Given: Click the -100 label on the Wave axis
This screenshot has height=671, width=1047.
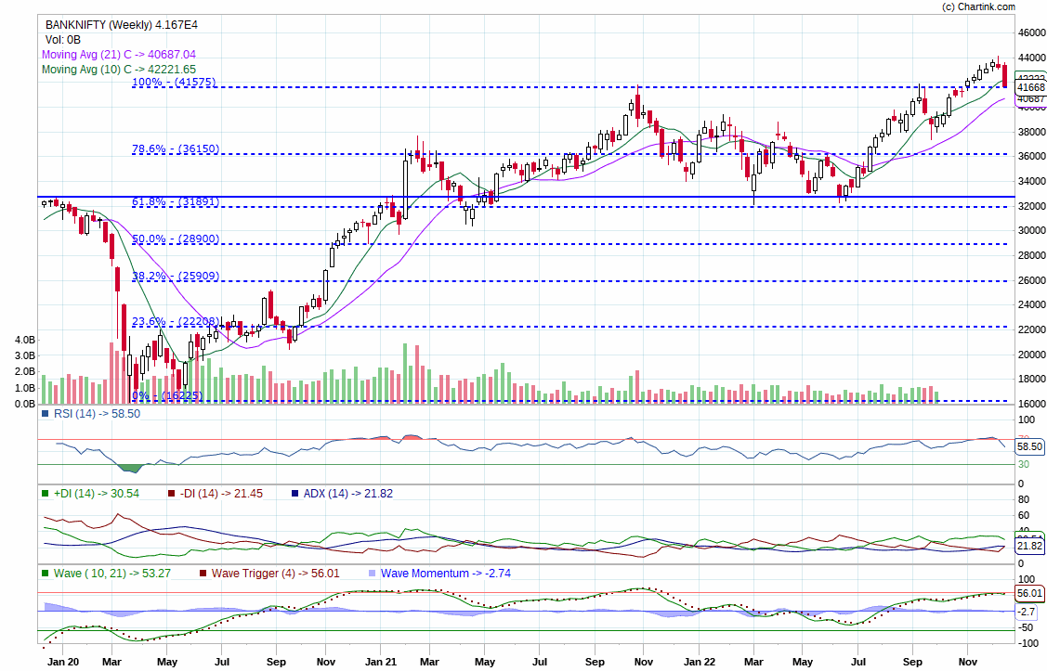Looking at the screenshot, I should tap(1027, 644).
